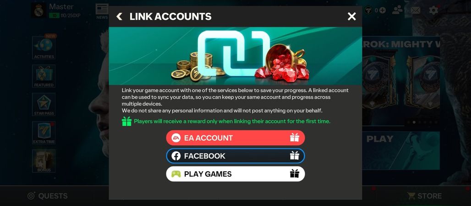Image resolution: width=471 pixels, height=206 pixels.
Task: Tap the Real Madrid club crest
Action: pos(39,11)
